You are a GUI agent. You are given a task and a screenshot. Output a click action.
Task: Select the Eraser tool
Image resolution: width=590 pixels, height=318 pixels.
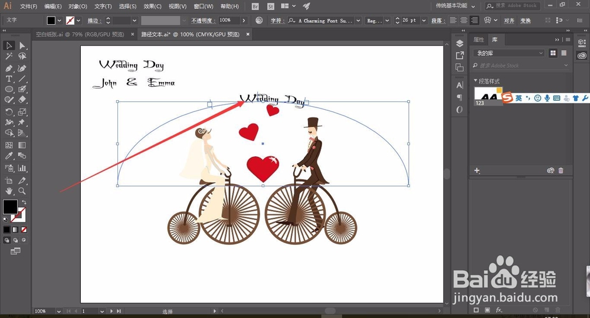tap(22, 100)
